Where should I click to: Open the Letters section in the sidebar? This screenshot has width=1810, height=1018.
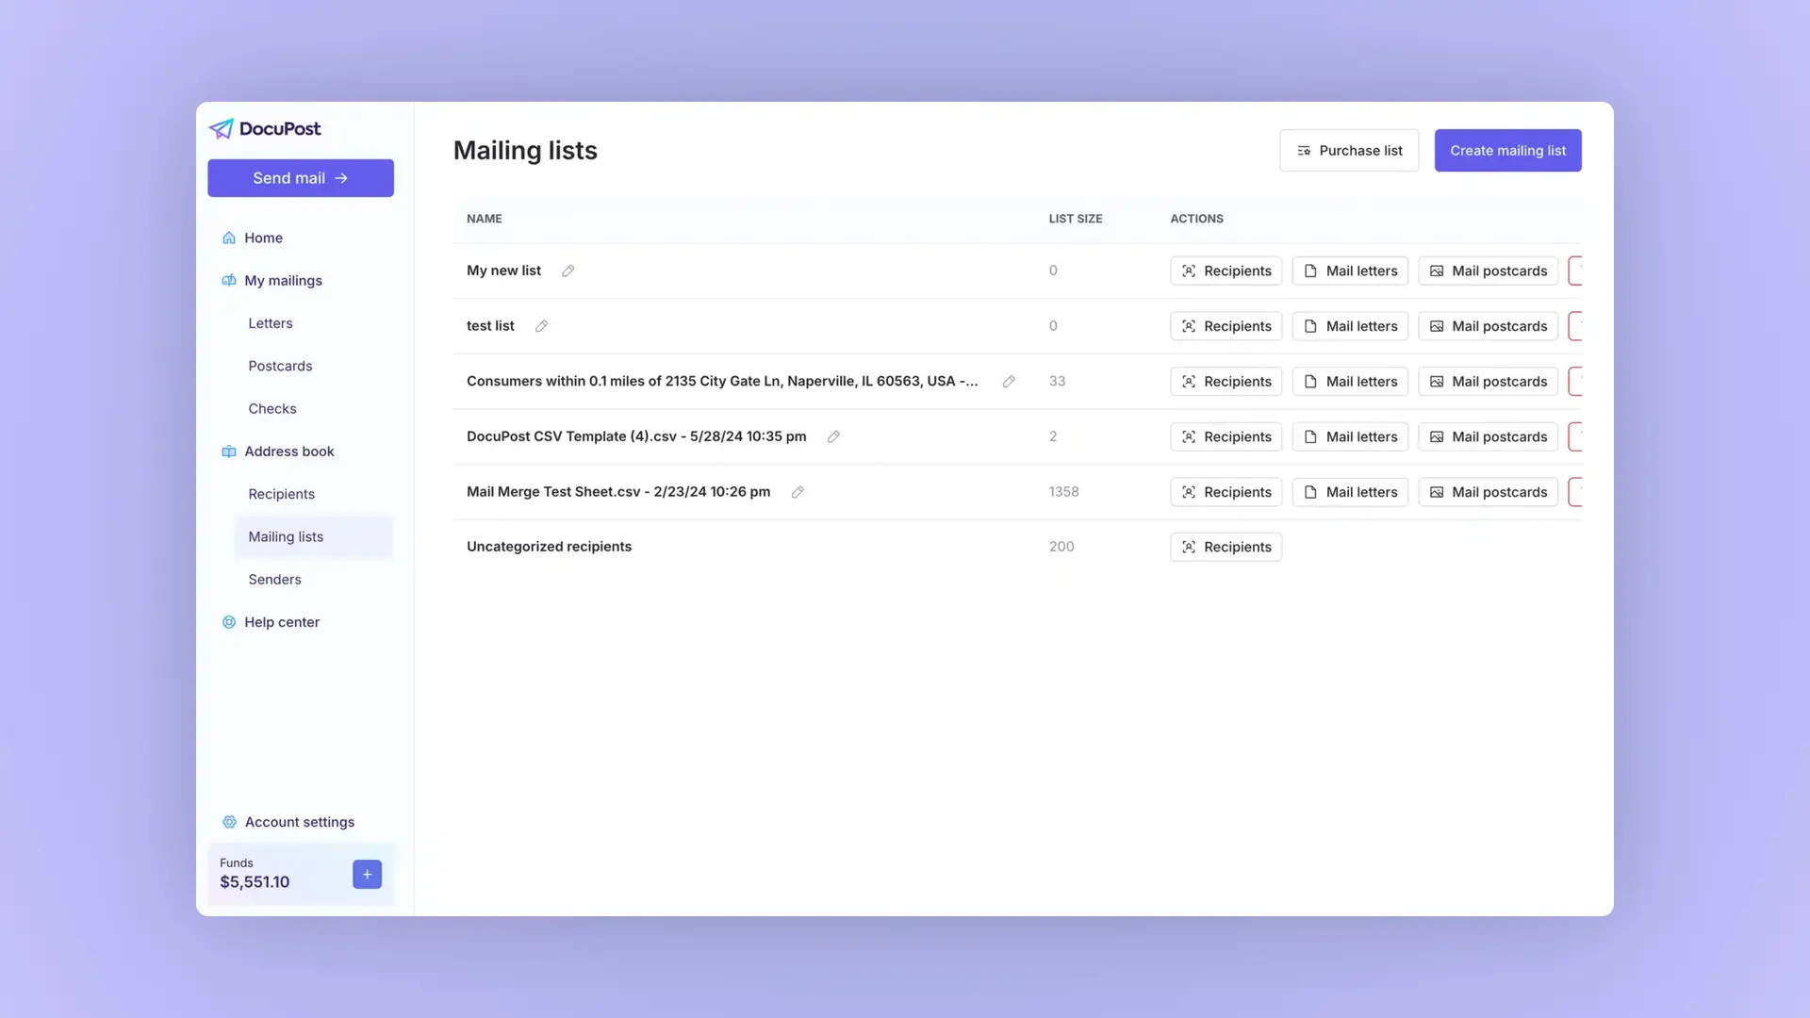coord(271,323)
